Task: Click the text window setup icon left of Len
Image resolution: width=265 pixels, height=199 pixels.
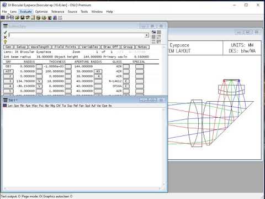Action: [x=5, y=106]
